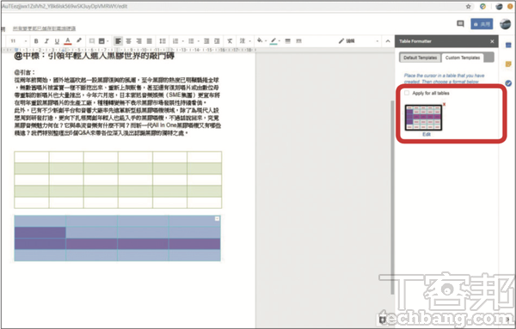Open the cell background fill bucket

tap(260, 40)
